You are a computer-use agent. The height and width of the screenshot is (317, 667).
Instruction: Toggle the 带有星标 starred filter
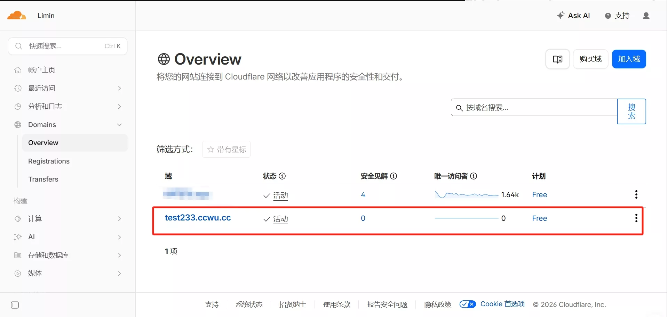point(226,149)
